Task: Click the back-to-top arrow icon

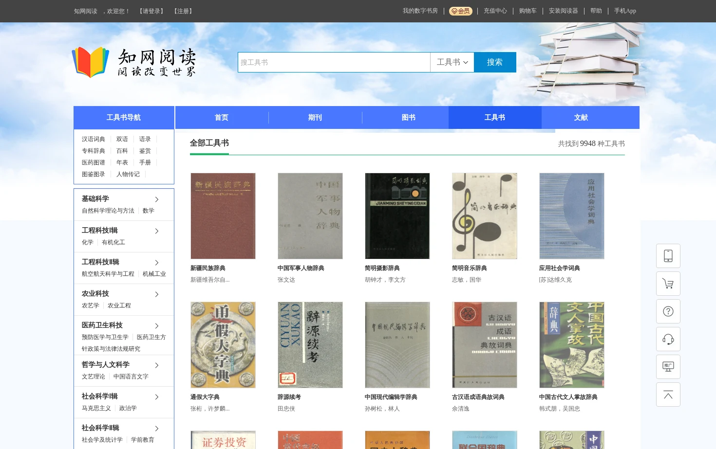Action: [668, 395]
